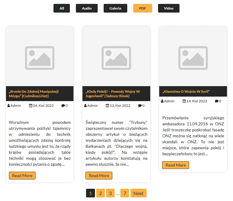Select the All filter tab
The width and height of the screenshot is (233, 201).
pos(62,8)
